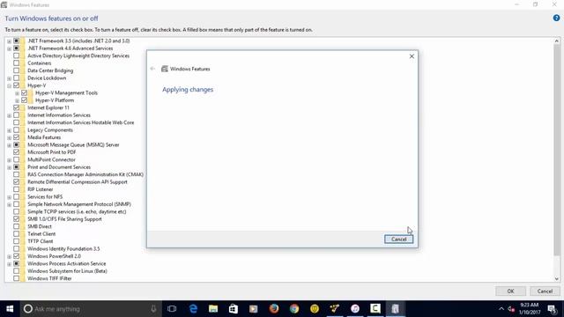
Task: Expand Internet Information Services node
Action: pos(9,115)
